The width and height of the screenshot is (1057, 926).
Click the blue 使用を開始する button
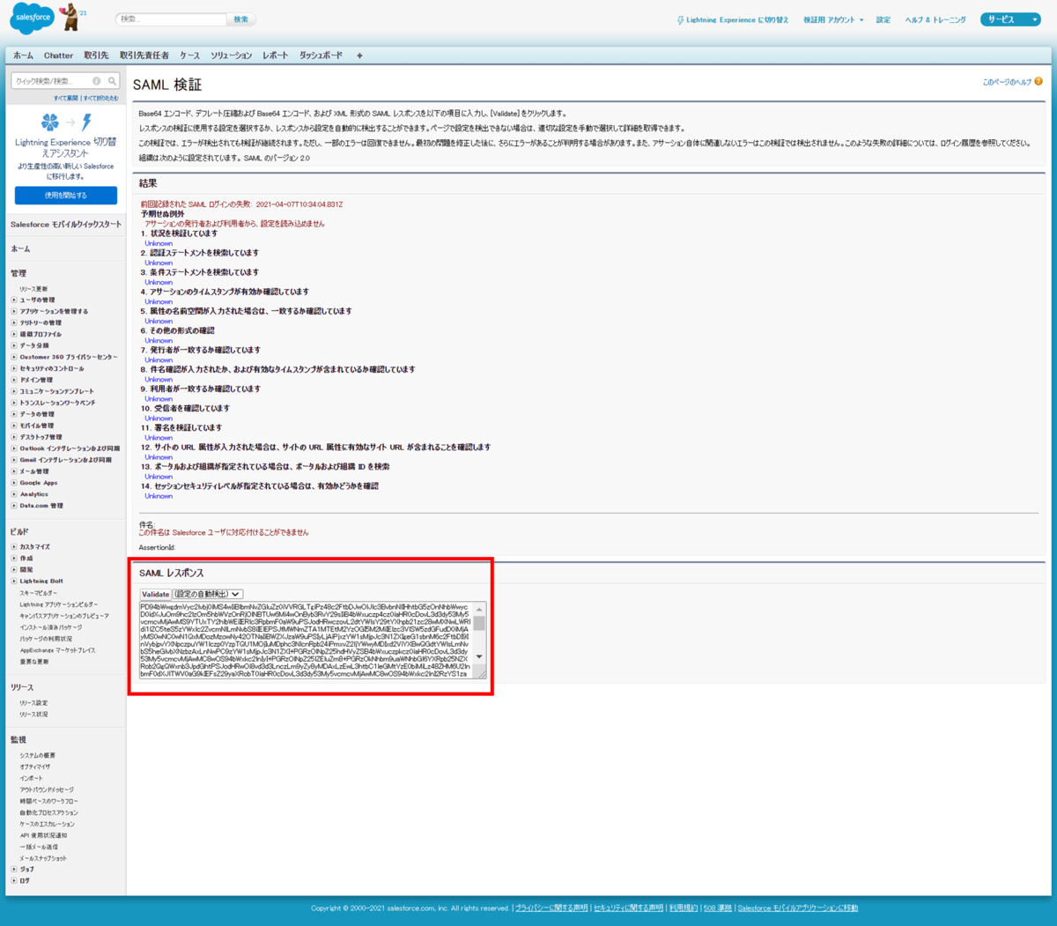point(66,196)
